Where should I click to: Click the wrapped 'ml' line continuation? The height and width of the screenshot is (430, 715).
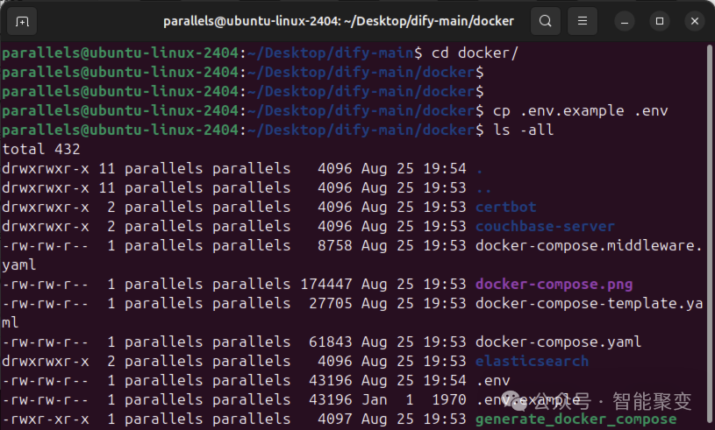point(10,322)
